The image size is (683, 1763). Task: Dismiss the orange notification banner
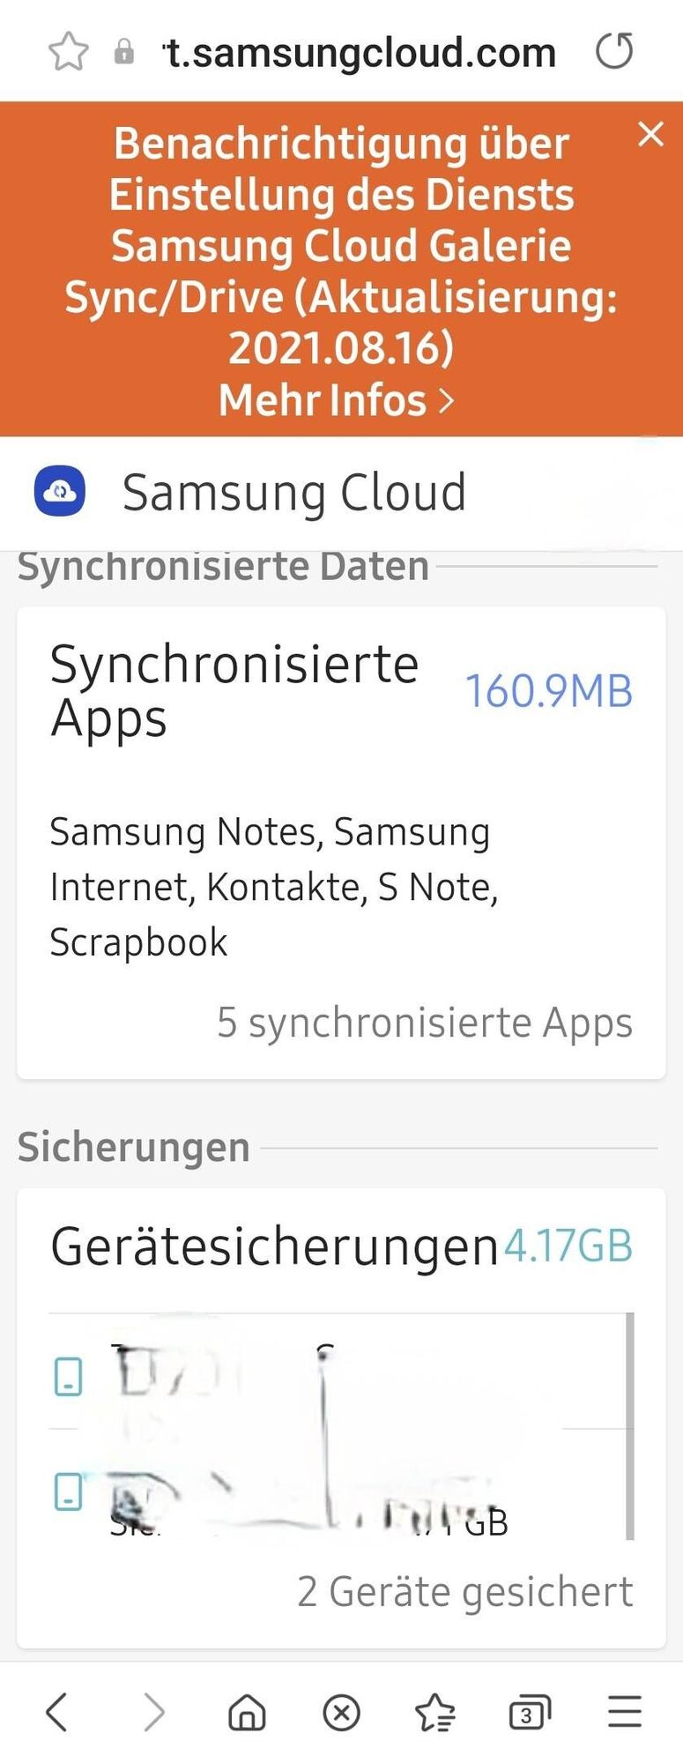650,134
